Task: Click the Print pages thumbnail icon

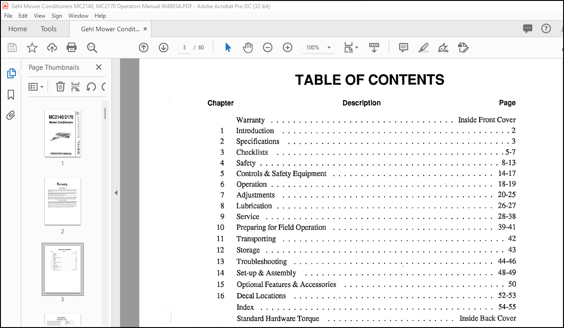Action: [76, 87]
